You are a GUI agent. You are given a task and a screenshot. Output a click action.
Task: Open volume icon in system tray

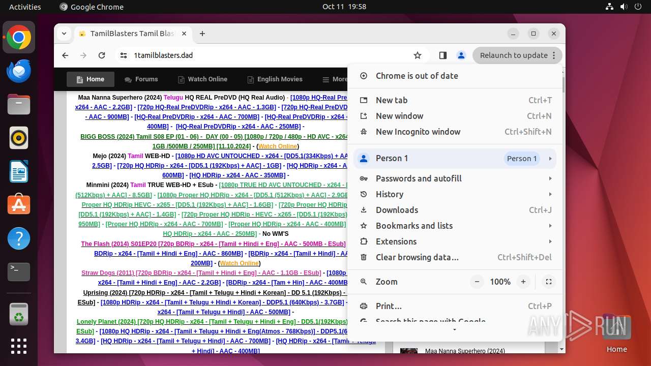pyautogui.click(x=624, y=7)
